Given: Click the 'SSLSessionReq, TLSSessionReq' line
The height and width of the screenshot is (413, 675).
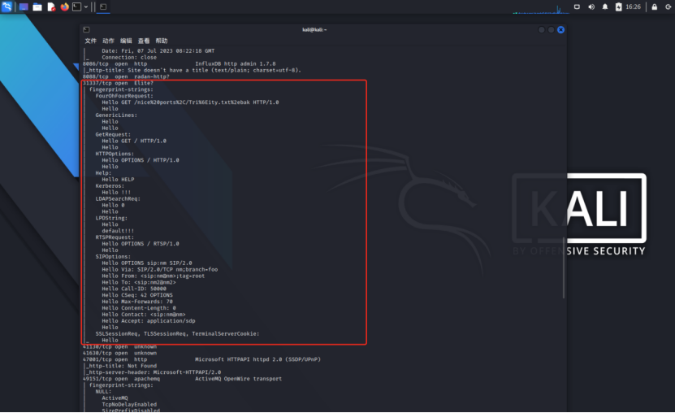Looking at the screenshot, I should (x=177, y=334).
